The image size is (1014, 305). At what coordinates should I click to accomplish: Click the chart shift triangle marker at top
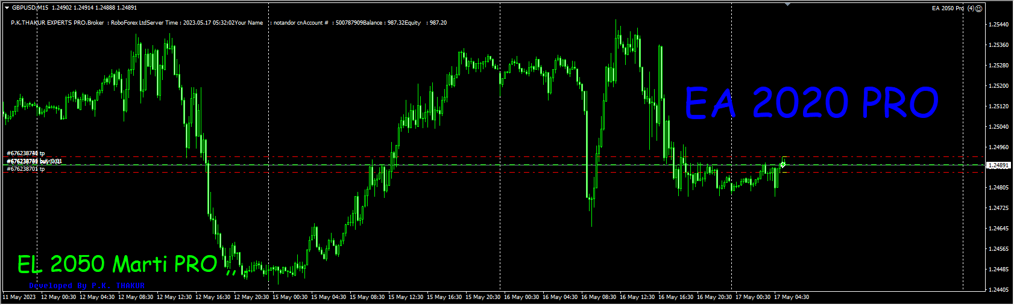pos(787,4)
